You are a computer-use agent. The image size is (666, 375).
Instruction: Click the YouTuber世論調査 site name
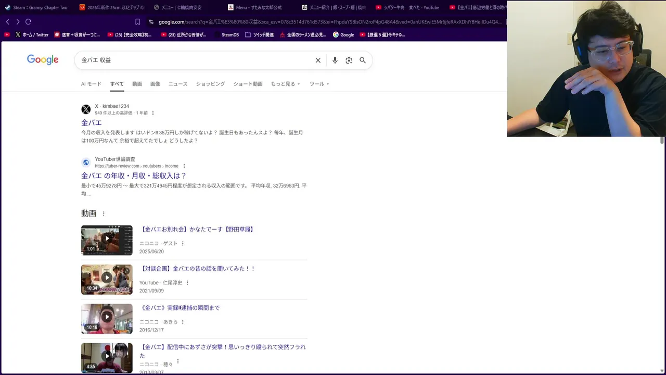point(115,159)
